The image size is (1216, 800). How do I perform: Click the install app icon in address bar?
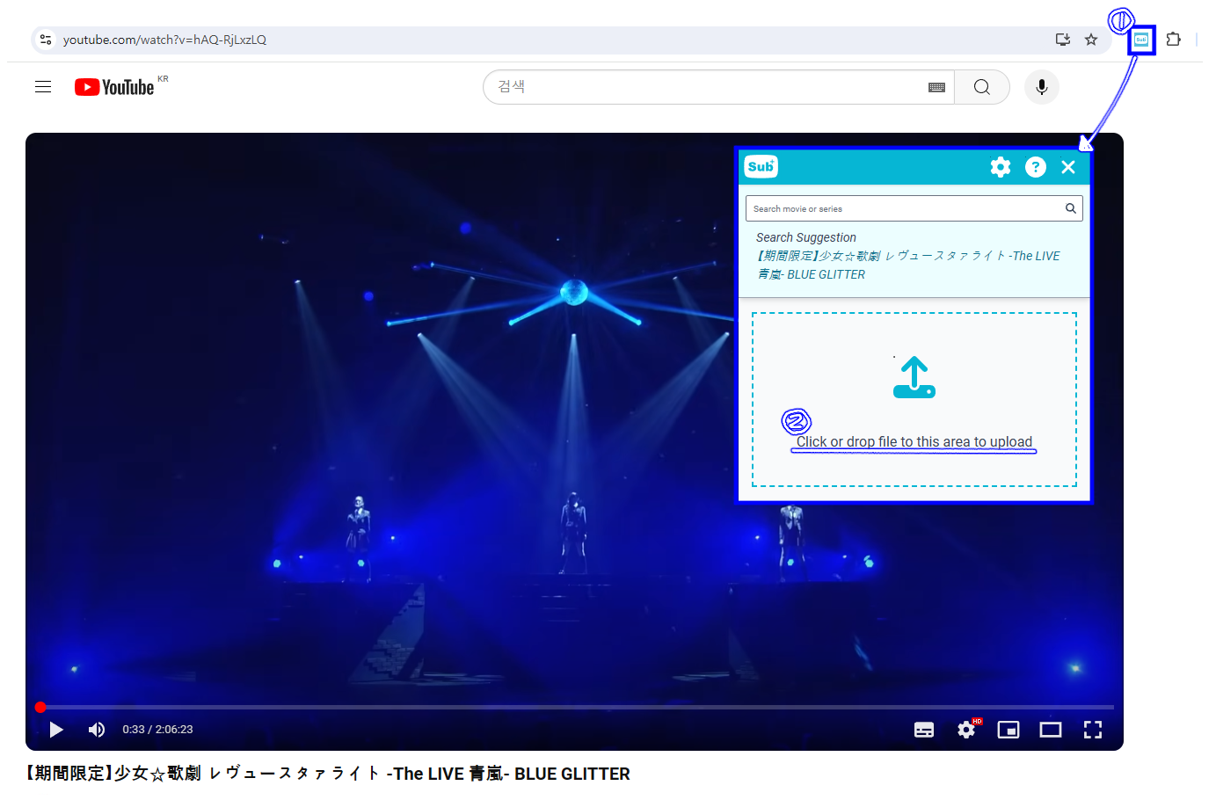click(1063, 40)
